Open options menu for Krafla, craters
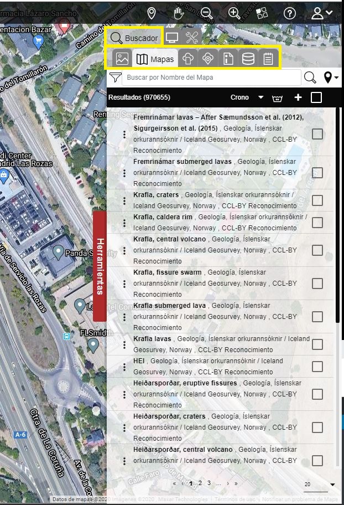Viewport: 344px width, 505px height. click(x=124, y=200)
